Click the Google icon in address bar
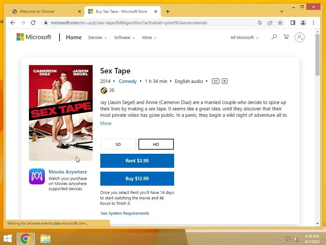 (260, 23)
